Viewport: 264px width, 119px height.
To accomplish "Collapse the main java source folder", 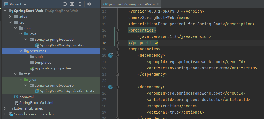I will click(x=20, y=34).
